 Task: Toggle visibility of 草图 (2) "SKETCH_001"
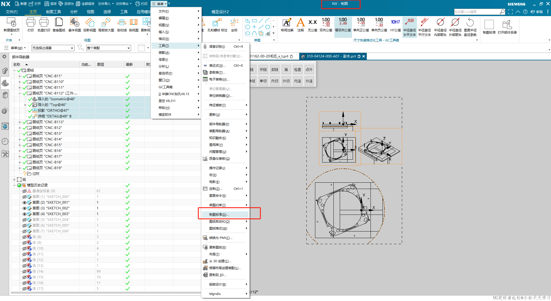(25, 202)
